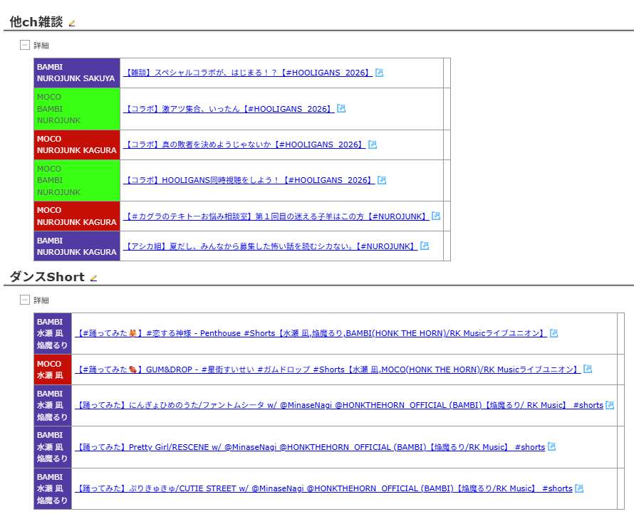Open ぷりきゅきゅ/CUTIE STREET dance link
634x519 pixels.
click(x=324, y=488)
